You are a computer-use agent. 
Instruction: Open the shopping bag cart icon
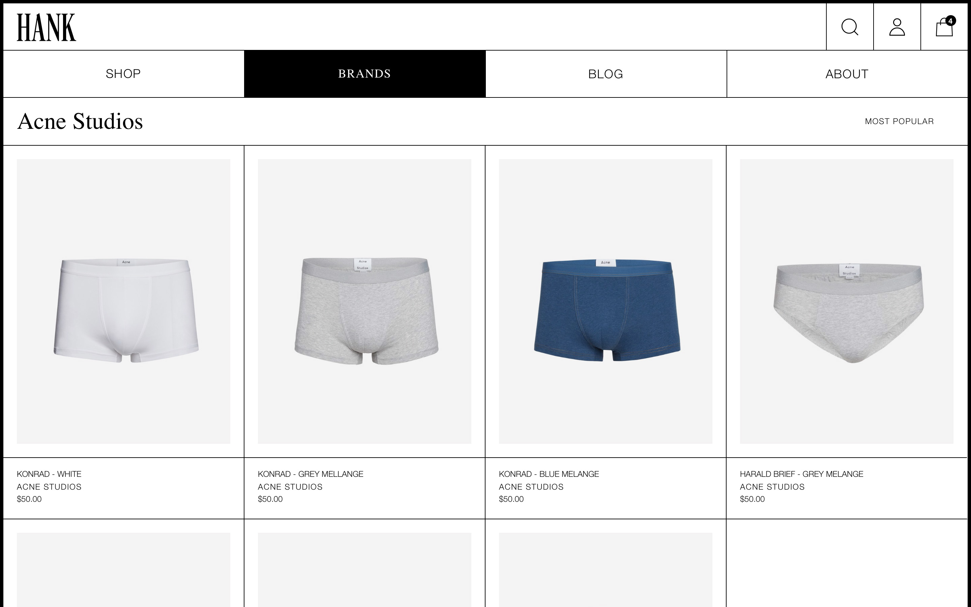(944, 27)
